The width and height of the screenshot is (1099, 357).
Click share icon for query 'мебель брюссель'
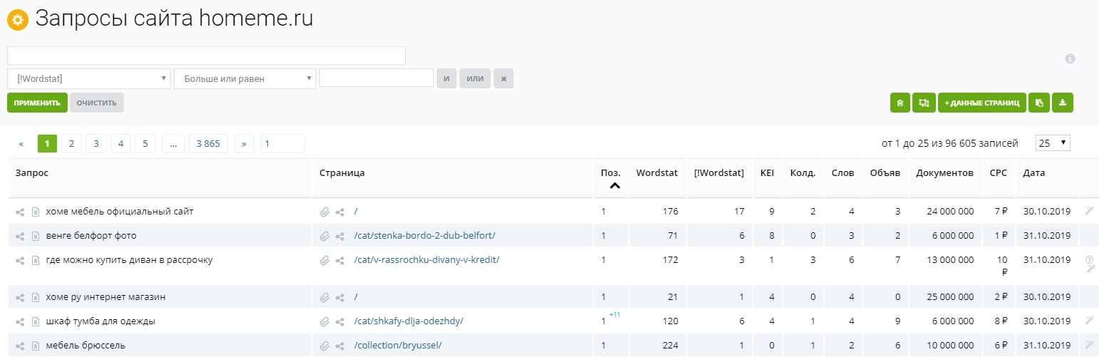pyautogui.click(x=21, y=346)
